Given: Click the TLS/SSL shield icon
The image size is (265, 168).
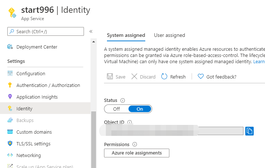Looking at the screenshot, I should click(x=10, y=143).
